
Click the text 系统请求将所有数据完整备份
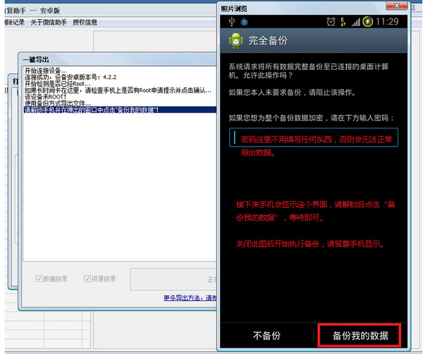tap(309, 71)
